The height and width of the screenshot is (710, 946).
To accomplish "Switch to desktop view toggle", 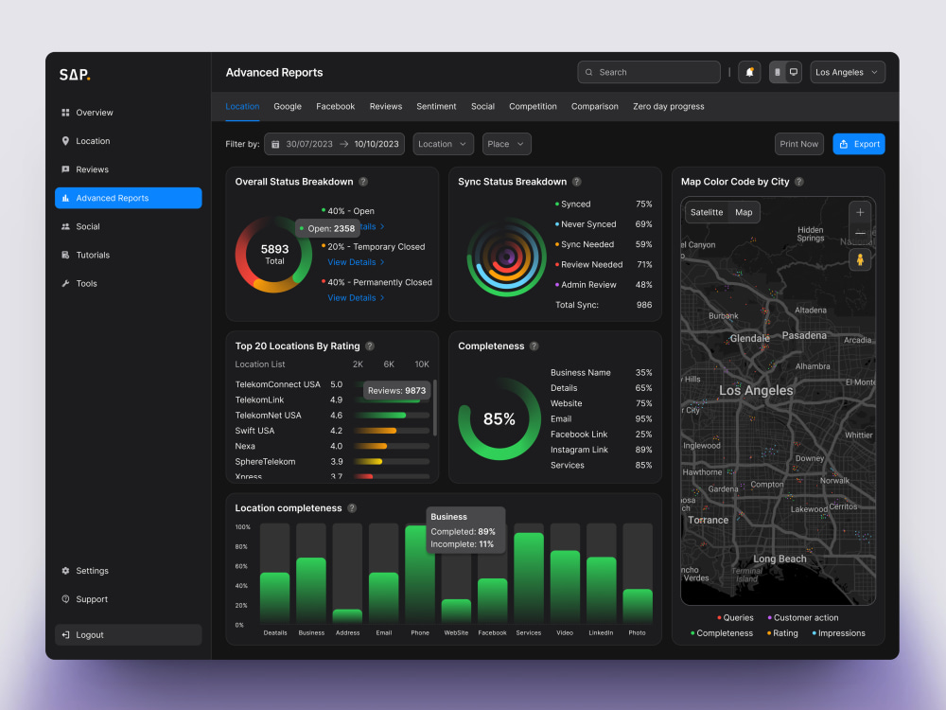I will tap(794, 72).
